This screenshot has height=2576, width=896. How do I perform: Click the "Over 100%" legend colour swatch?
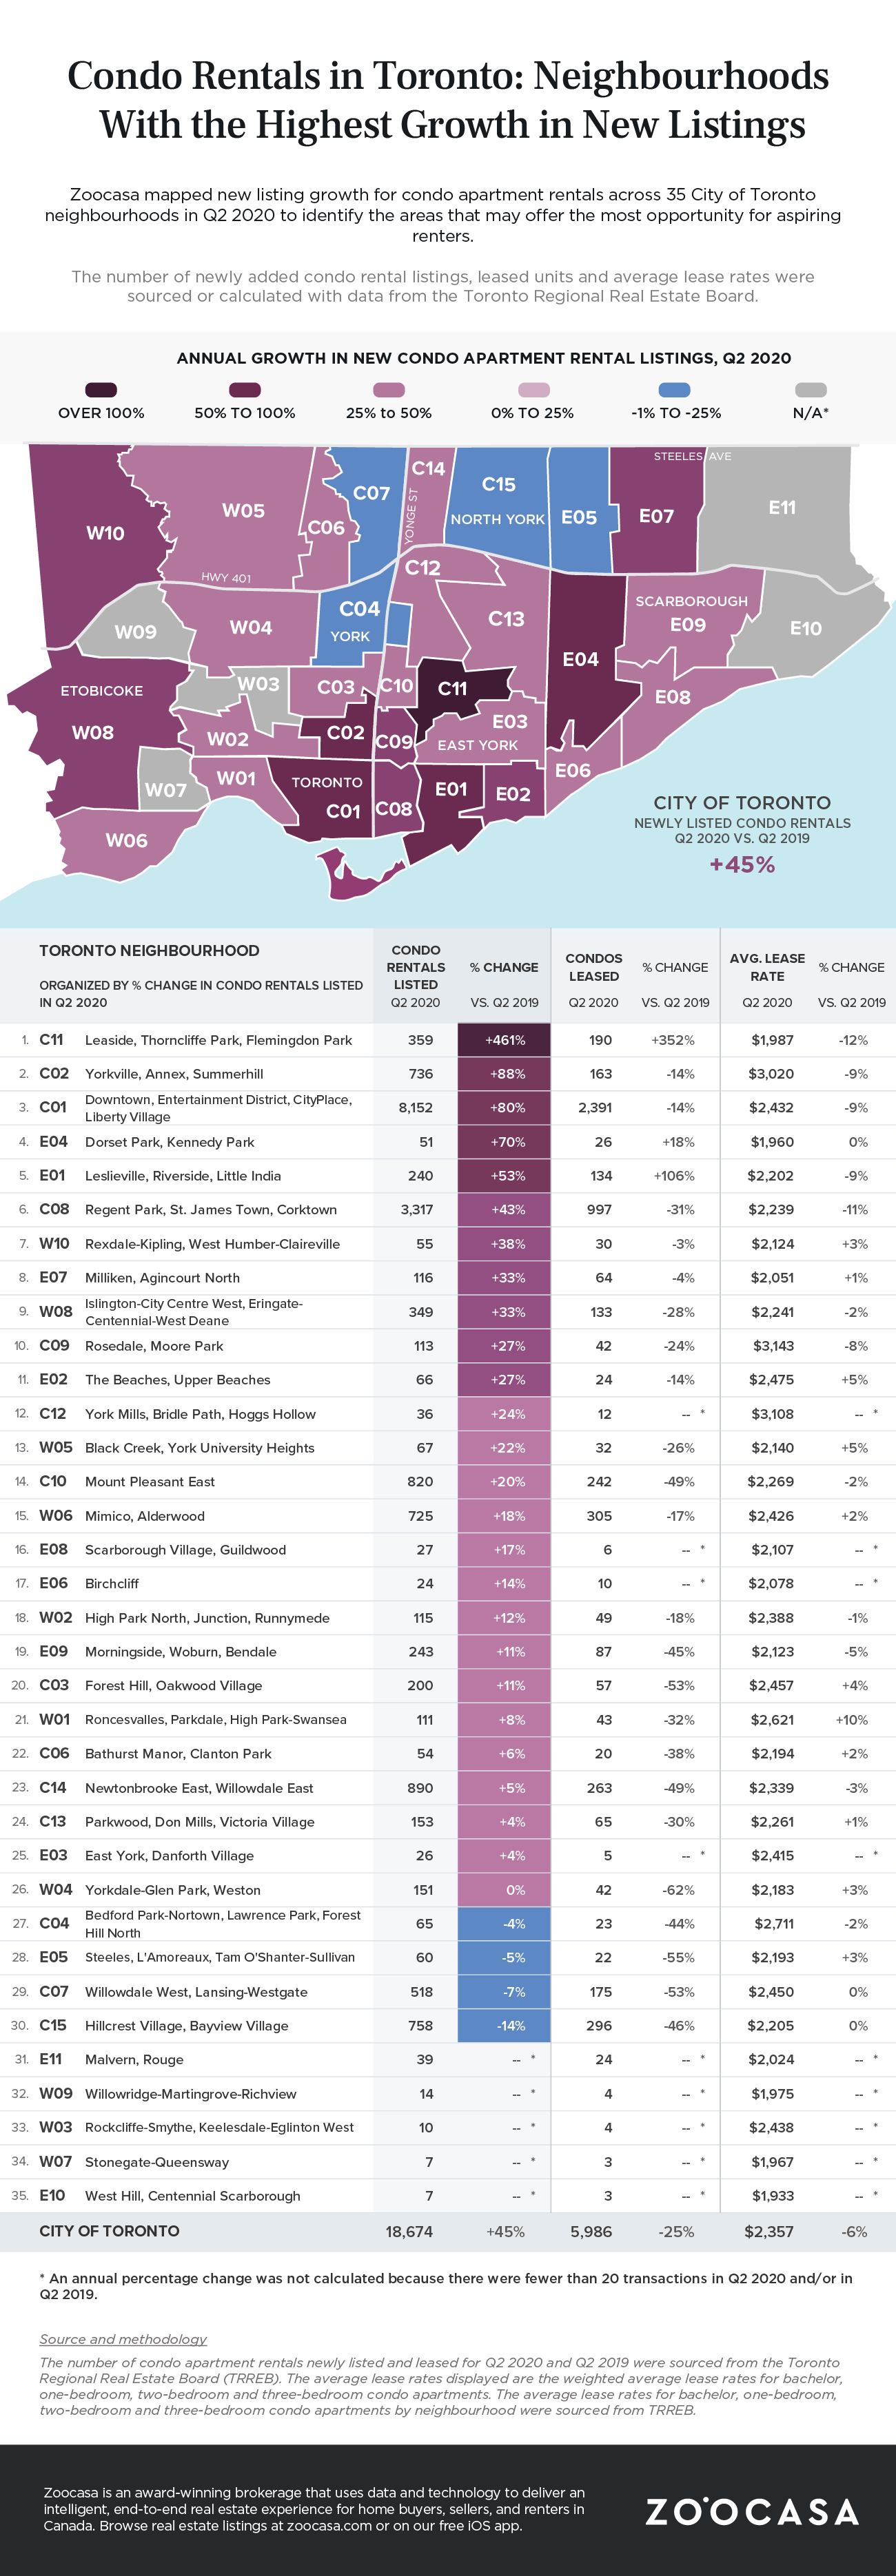(x=101, y=390)
